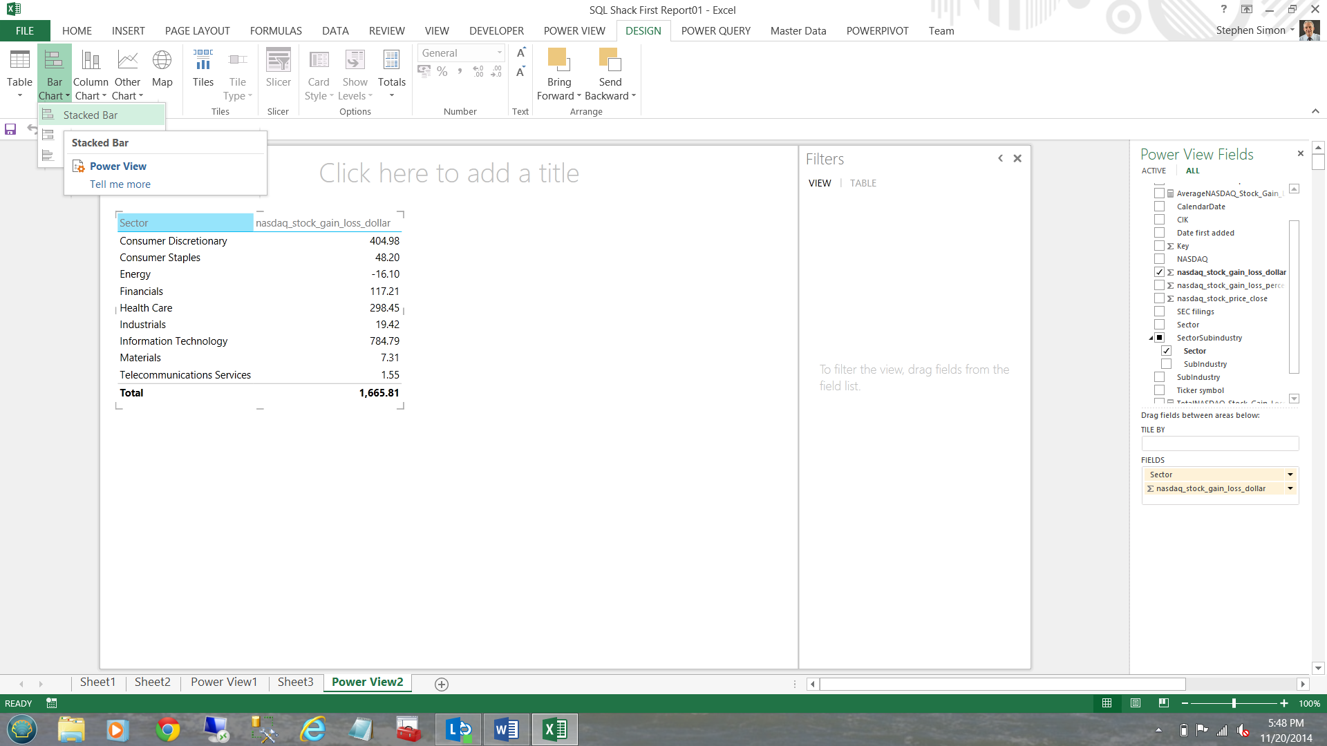Open Chrome from the taskbar

pos(167,729)
